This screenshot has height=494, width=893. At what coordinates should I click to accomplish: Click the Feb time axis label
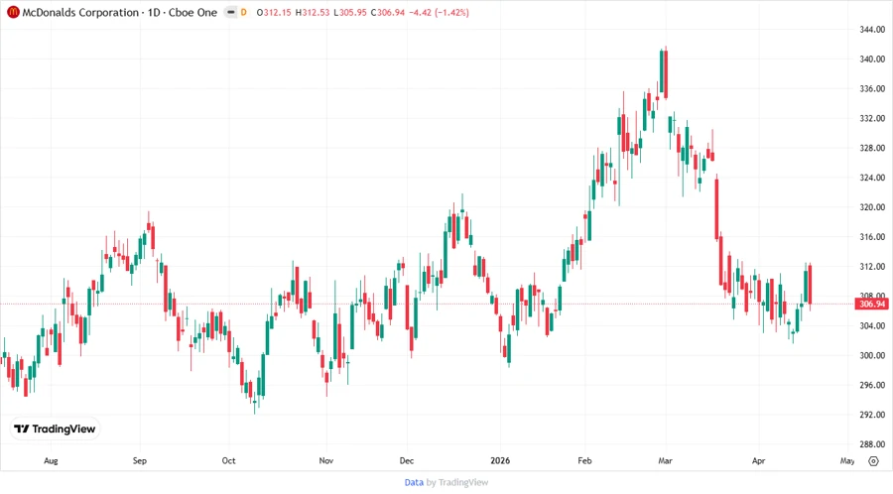584,461
